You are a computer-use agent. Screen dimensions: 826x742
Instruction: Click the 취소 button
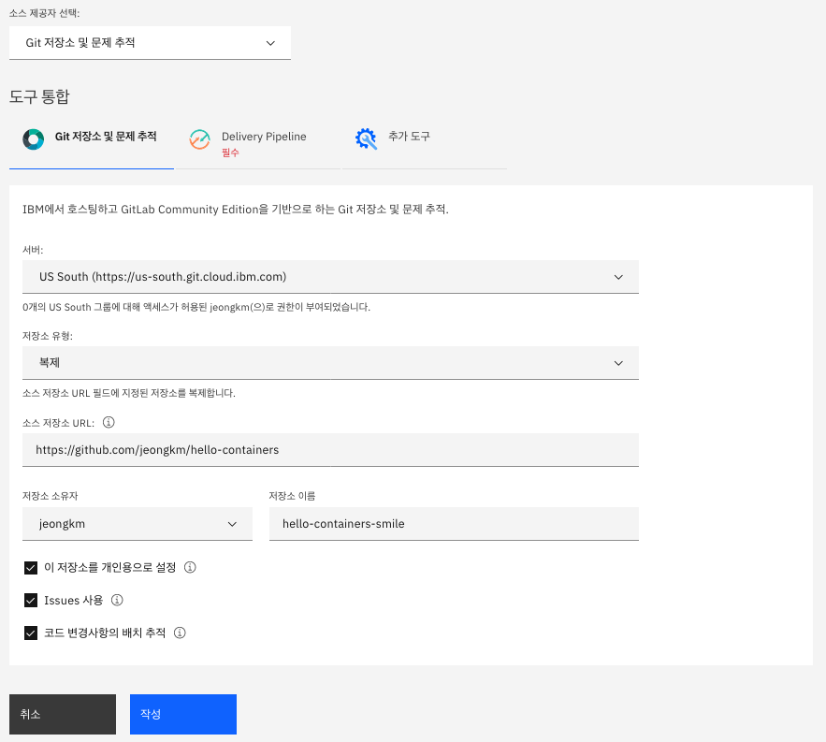(x=63, y=714)
